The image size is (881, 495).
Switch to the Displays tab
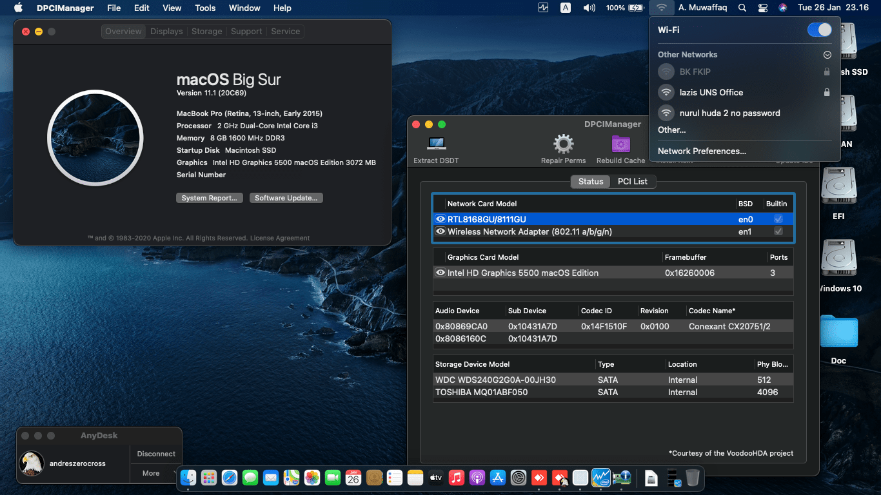(x=166, y=31)
